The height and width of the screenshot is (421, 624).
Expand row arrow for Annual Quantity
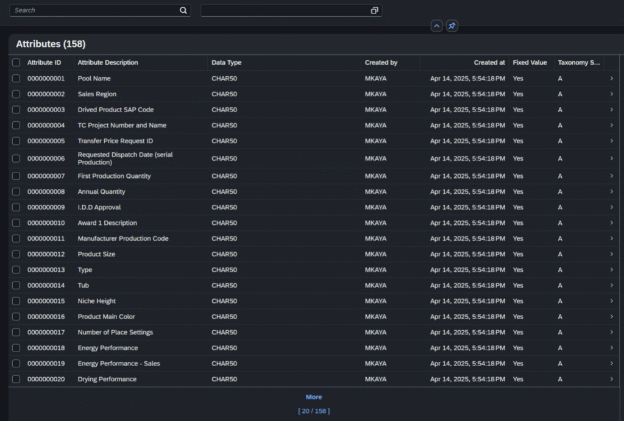click(x=611, y=192)
